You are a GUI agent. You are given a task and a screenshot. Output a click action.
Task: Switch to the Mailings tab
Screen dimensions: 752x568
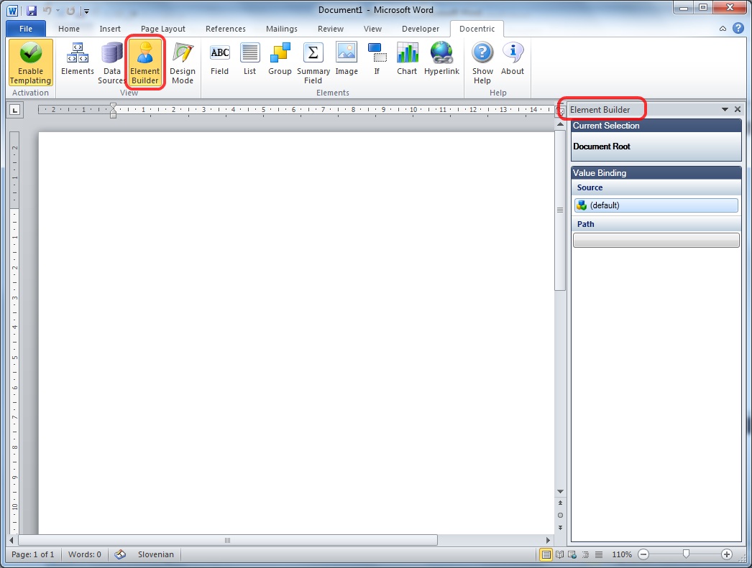(x=282, y=29)
